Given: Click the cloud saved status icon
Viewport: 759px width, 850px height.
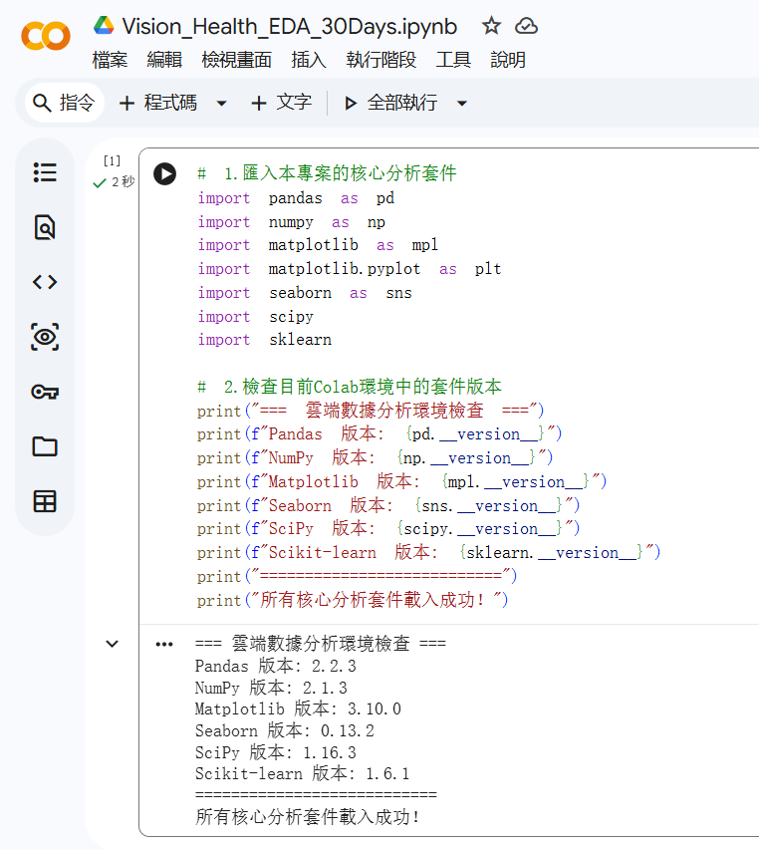Looking at the screenshot, I should [526, 26].
